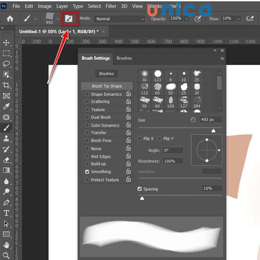Uncheck the Spacing checkbox

[140, 189]
